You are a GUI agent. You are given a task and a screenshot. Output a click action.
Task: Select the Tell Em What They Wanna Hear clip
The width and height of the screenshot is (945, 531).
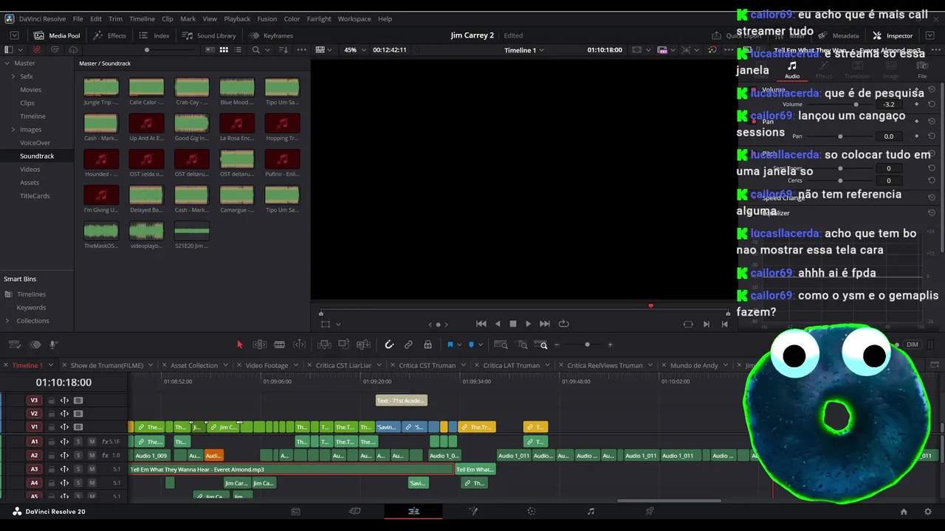(x=292, y=469)
